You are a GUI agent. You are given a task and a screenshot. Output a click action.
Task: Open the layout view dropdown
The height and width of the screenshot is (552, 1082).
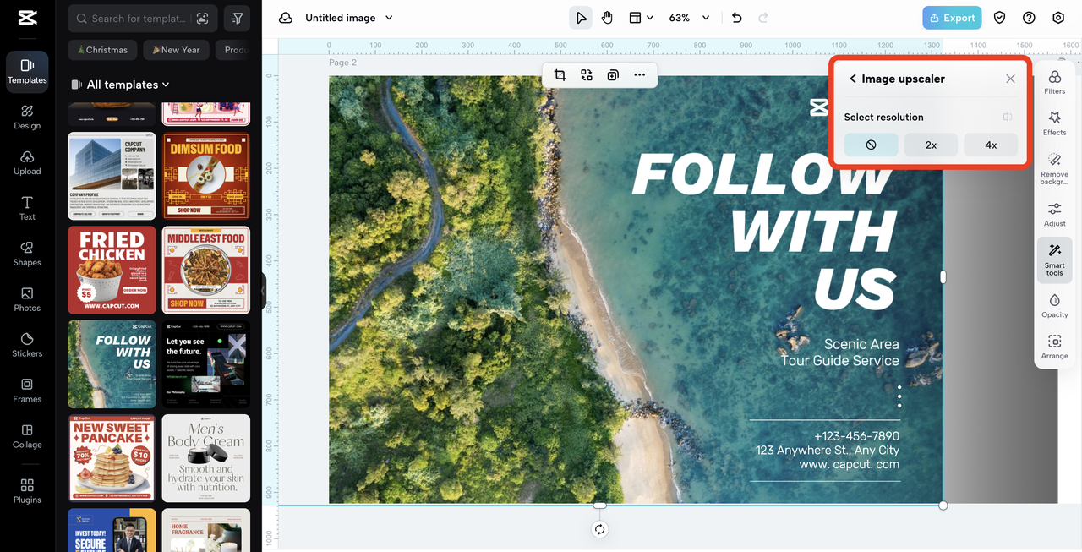(641, 18)
